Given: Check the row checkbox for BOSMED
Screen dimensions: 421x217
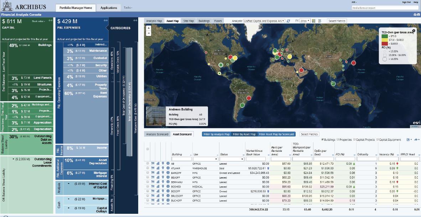Looking at the screenshot, I should pyautogui.click(x=148, y=187).
